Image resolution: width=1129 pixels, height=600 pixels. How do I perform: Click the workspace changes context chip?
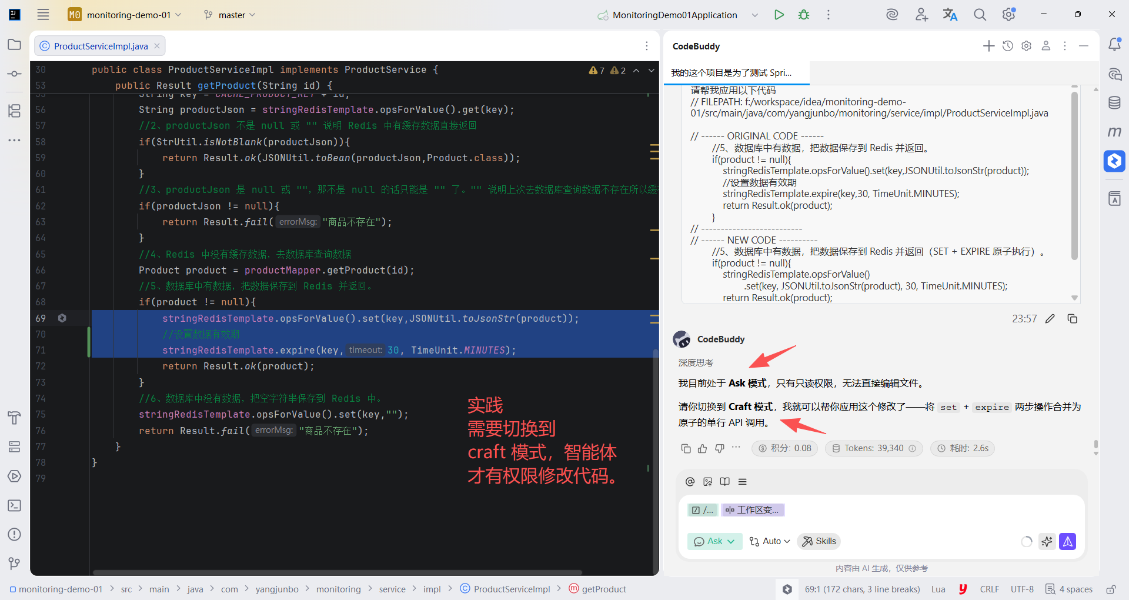tap(753, 510)
